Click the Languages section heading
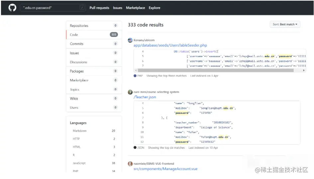 [x=78, y=123]
